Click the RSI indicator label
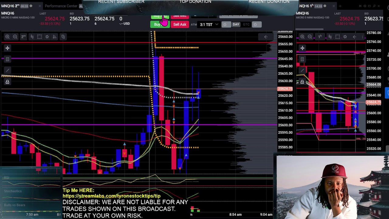 point(7,178)
